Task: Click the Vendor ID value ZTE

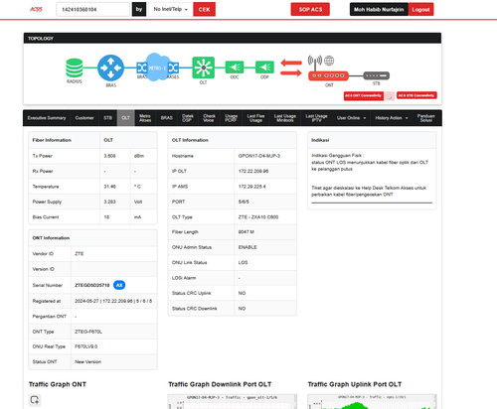Action: (80, 254)
